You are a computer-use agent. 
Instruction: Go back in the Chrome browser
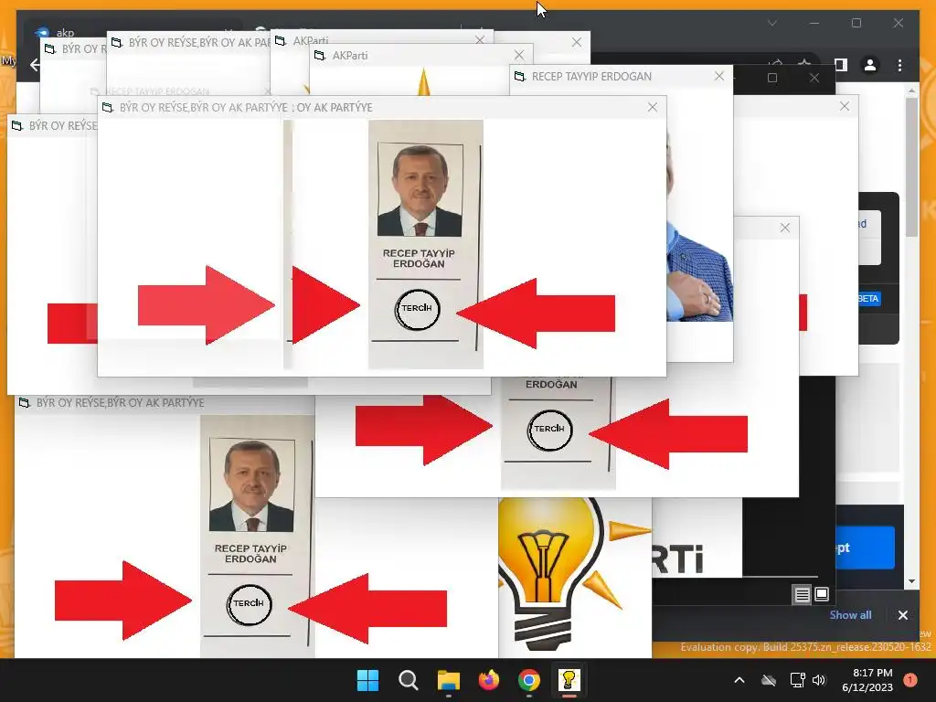(x=35, y=65)
